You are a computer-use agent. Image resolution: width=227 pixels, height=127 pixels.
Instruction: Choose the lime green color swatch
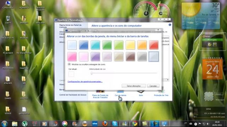point(119,45)
